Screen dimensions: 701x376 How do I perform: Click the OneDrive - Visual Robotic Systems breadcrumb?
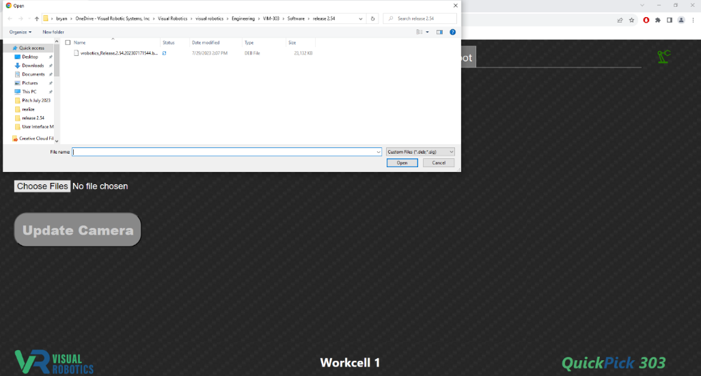112,18
